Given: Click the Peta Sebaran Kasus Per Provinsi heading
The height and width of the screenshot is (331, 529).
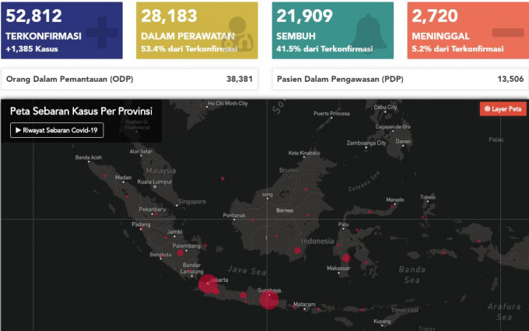Looking at the screenshot, I should 81,111.
